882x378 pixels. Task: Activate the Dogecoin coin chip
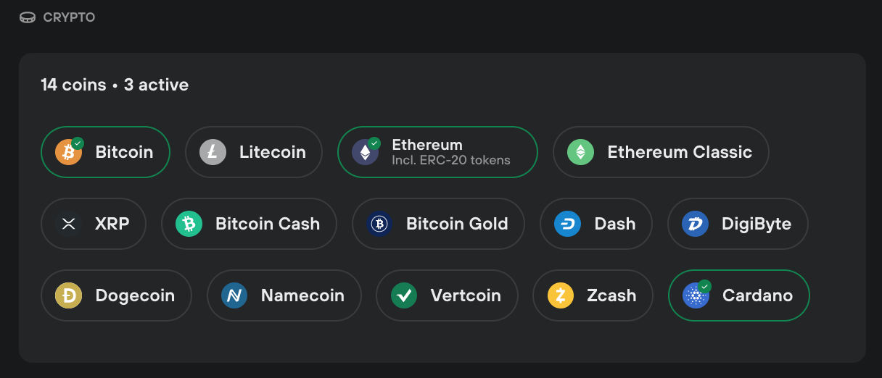tap(116, 295)
